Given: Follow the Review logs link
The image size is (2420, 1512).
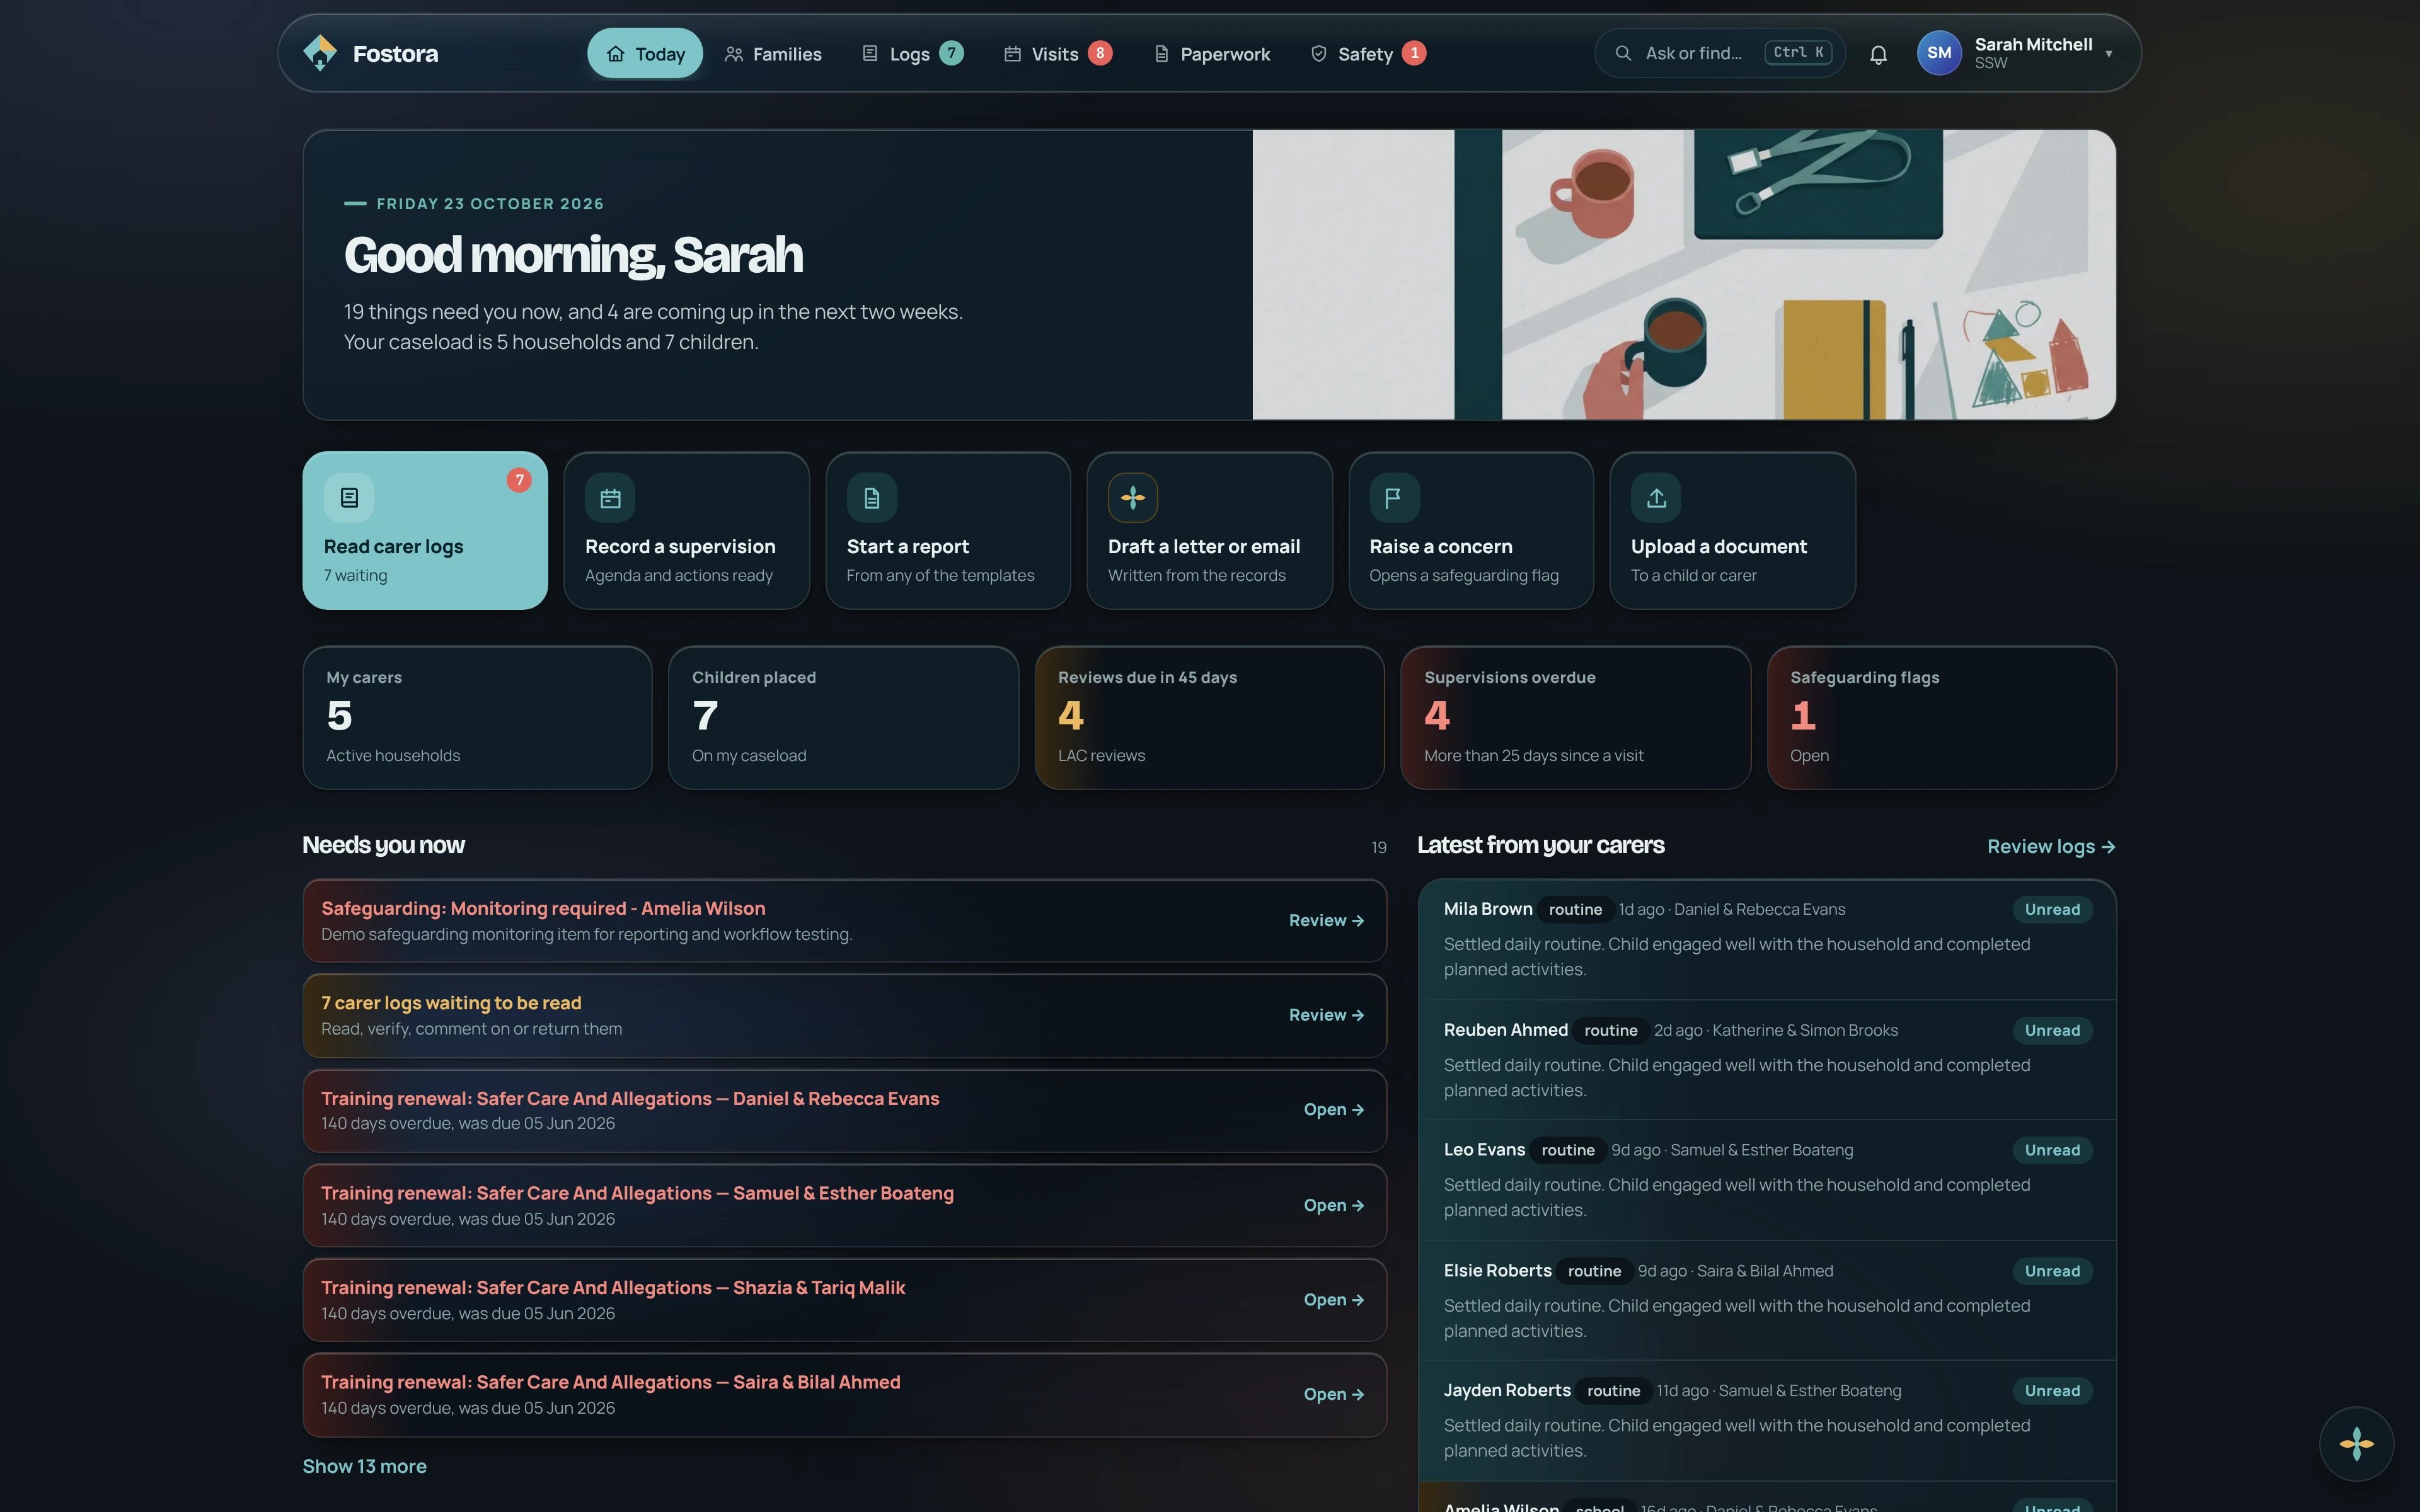Looking at the screenshot, I should click(x=2051, y=847).
